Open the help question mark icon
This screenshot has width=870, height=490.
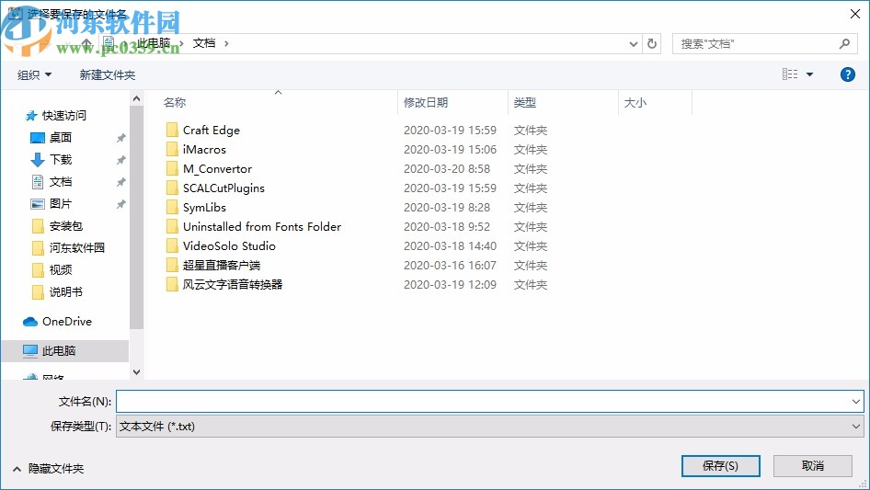(x=847, y=74)
